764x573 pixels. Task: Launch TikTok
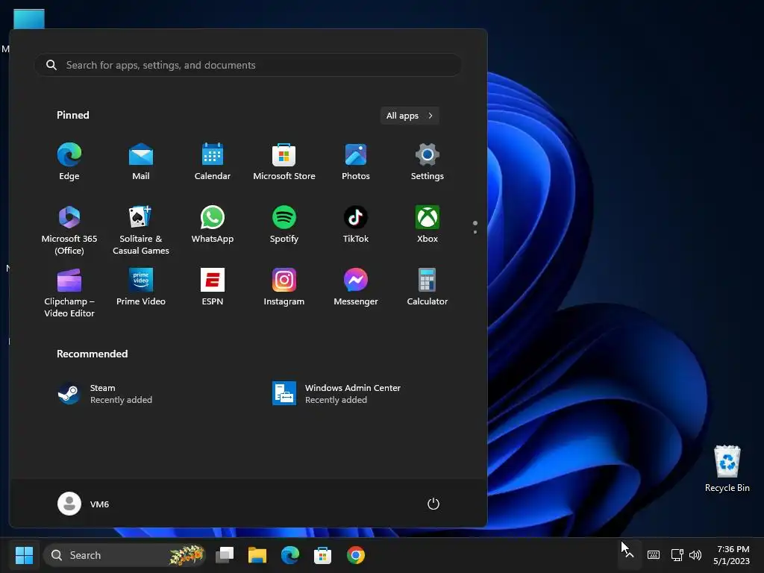[356, 225]
